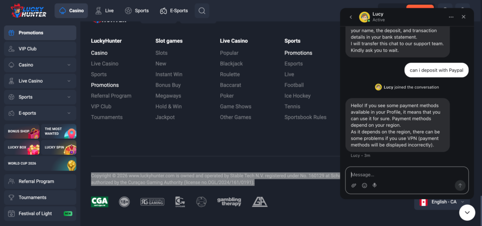The width and height of the screenshot is (482, 226).
Task: Click the microphone icon in chat
Action: coord(374,186)
